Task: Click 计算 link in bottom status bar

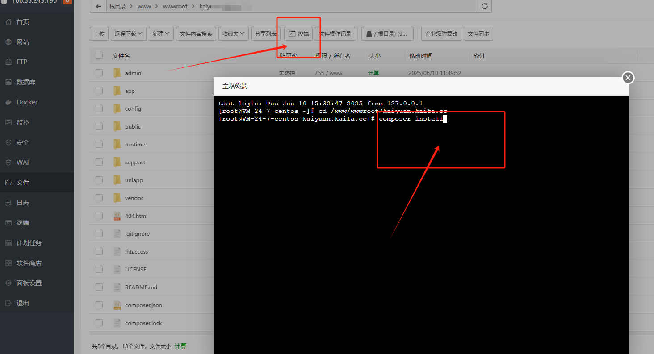Action: pos(180,346)
